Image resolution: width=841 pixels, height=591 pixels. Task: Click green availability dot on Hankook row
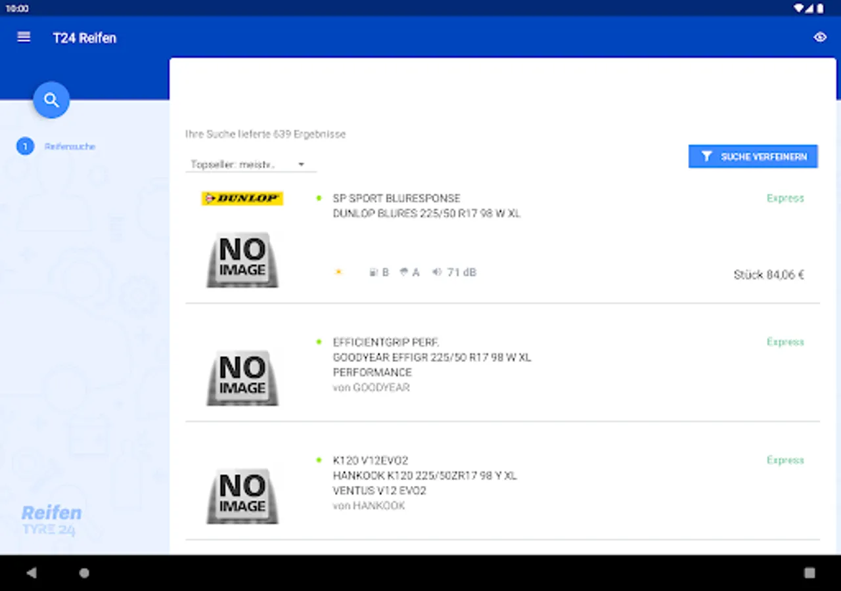coord(319,460)
